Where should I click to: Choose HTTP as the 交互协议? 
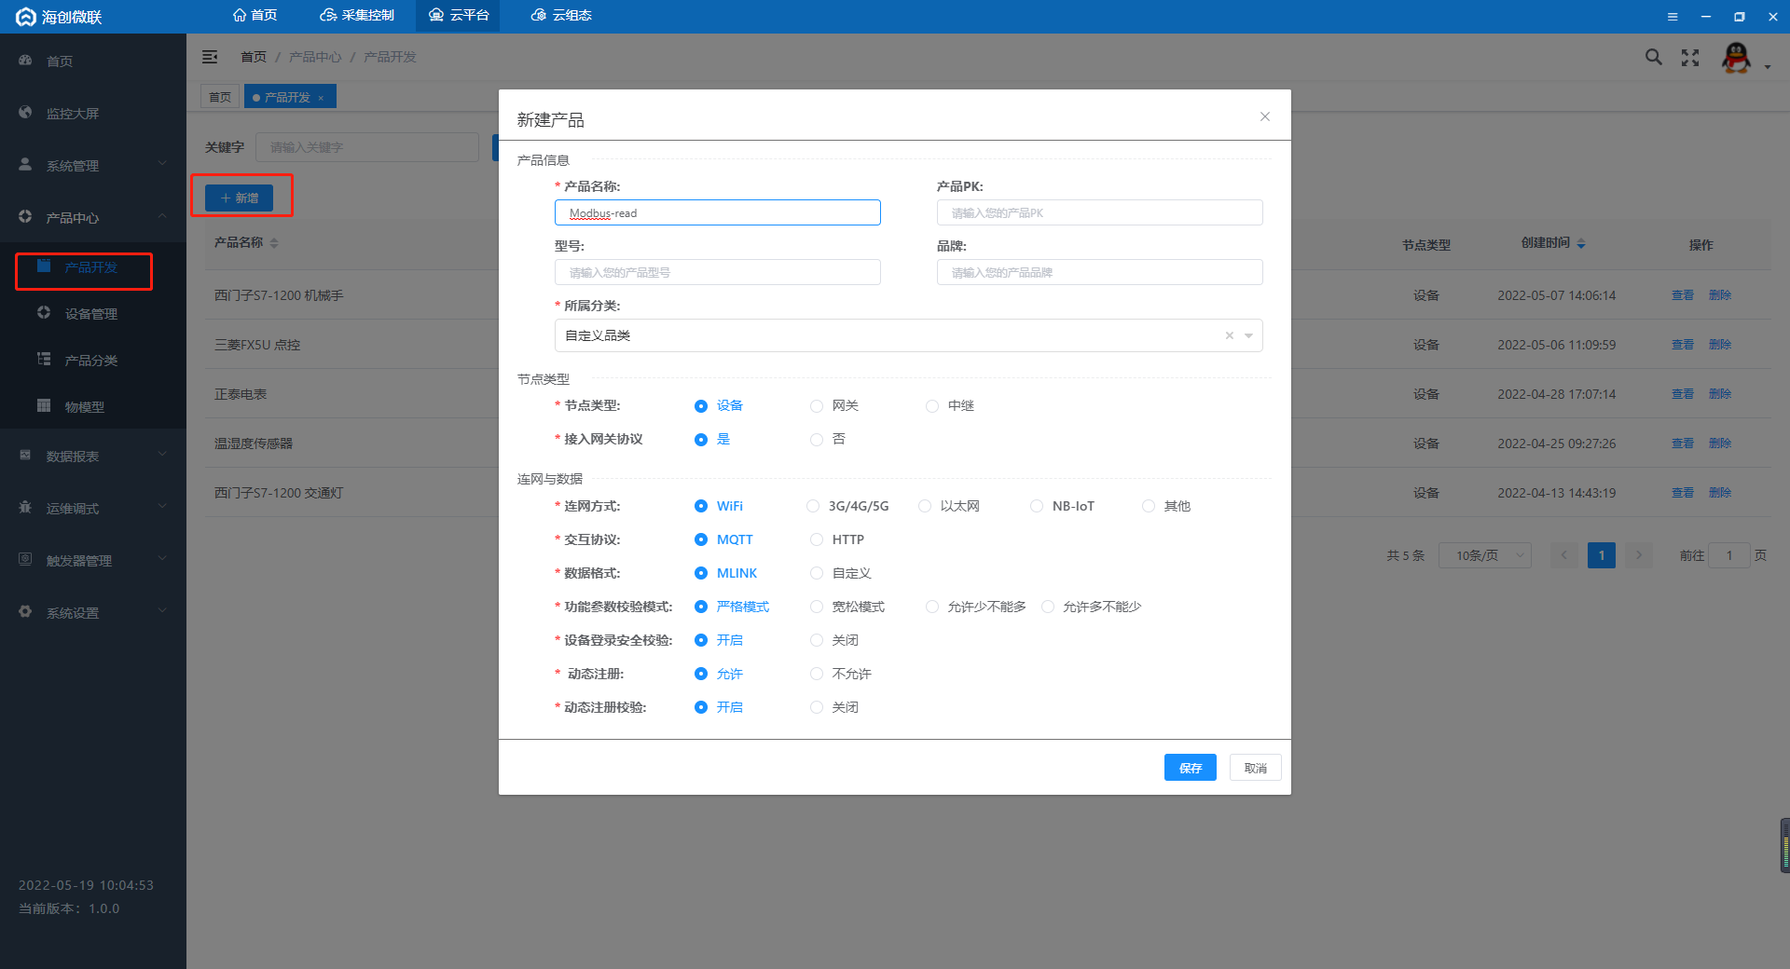817,540
